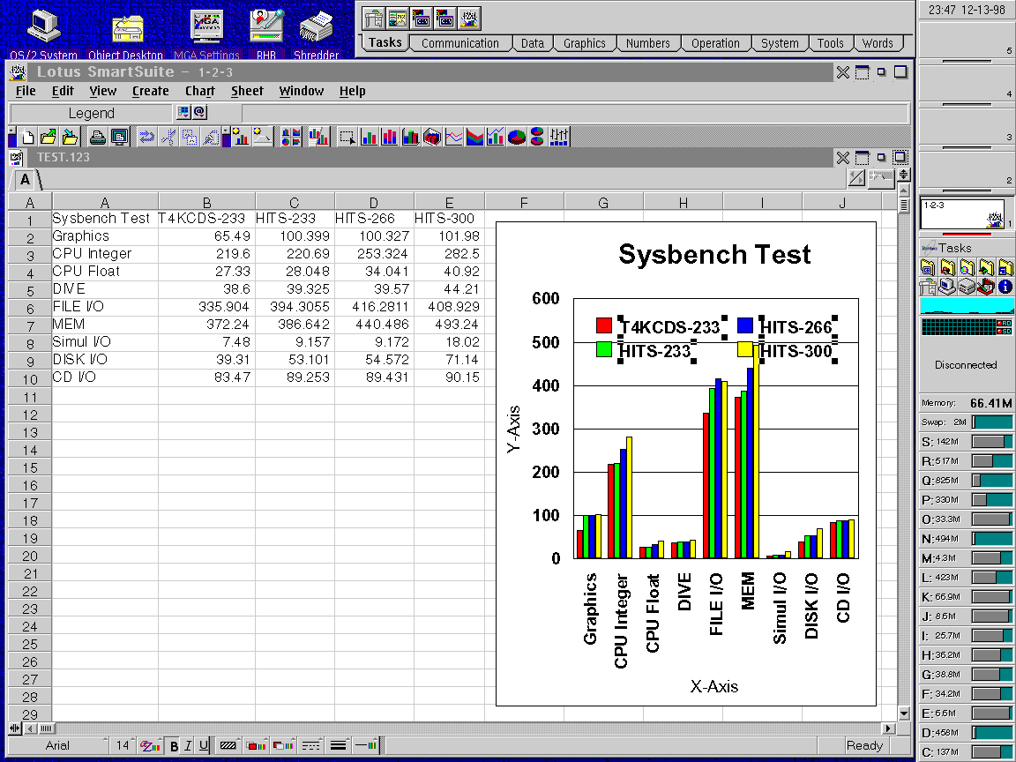The image size is (1016, 762).
Task: Click the open folder toolbar icon
Action: [49, 137]
